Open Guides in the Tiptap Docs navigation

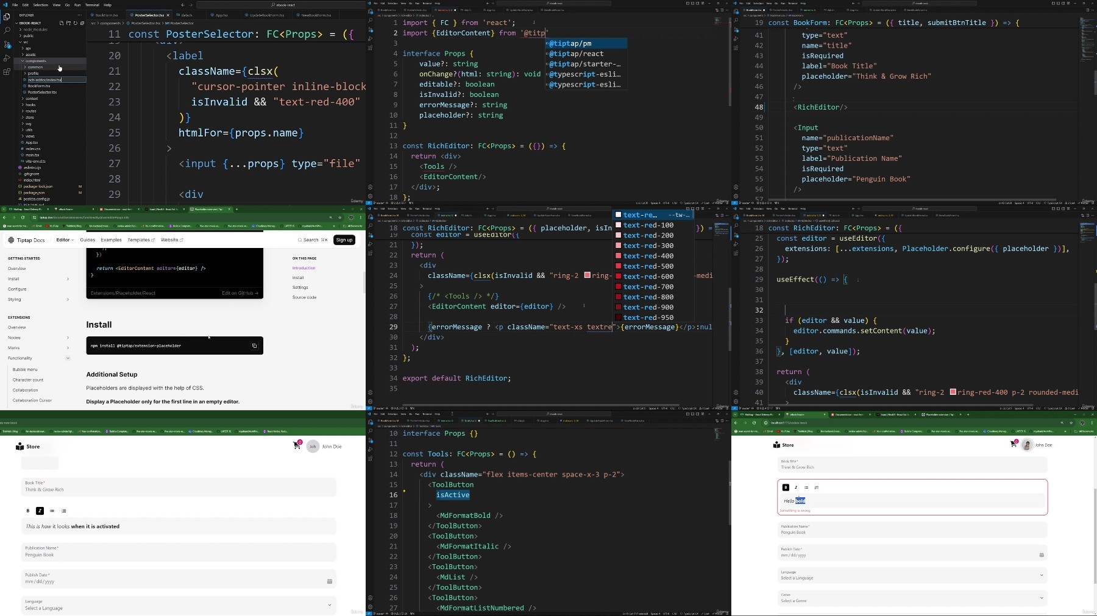88,240
